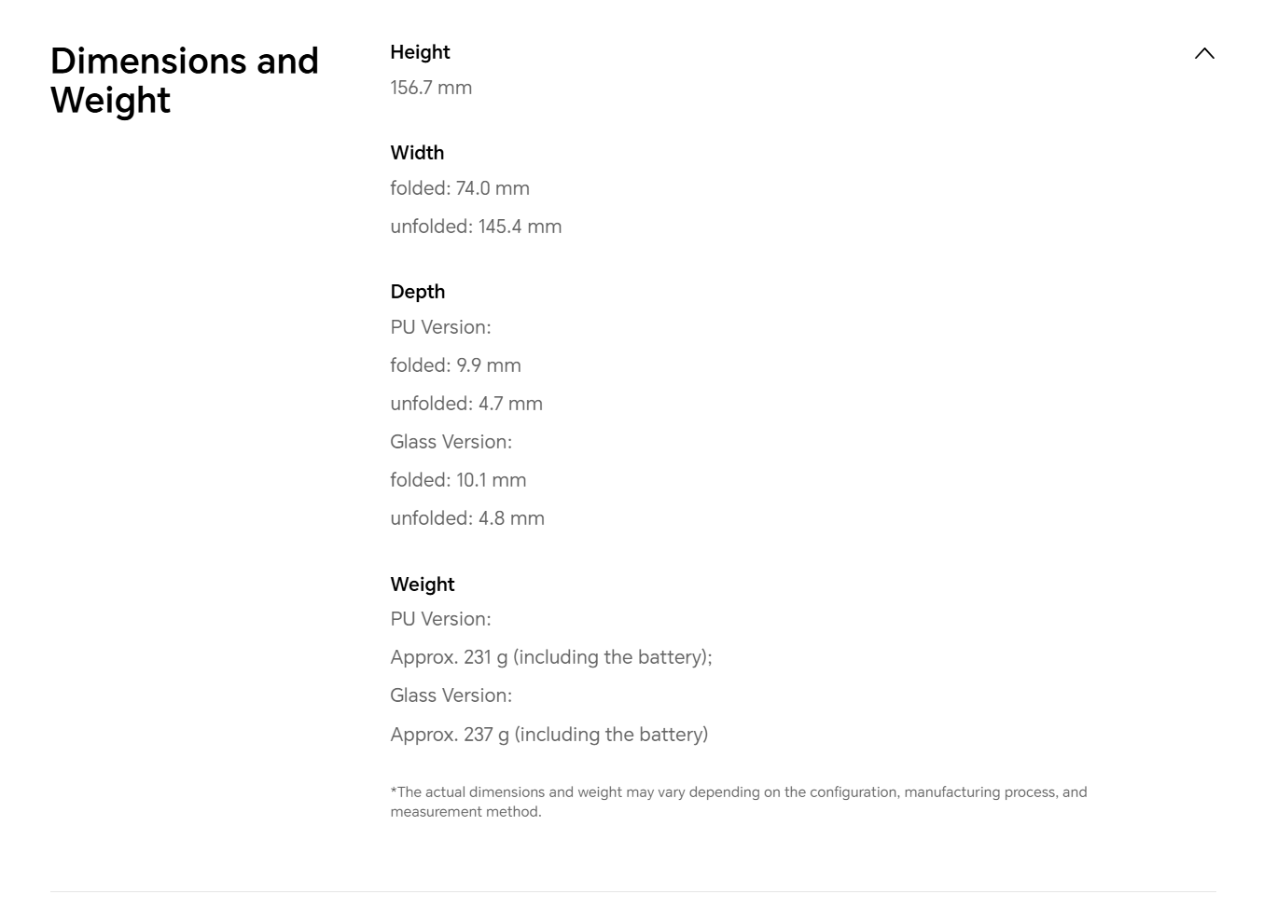Click the Depth spec label
The width and height of the screenshot is (1263, 922).
click(417, 292)
